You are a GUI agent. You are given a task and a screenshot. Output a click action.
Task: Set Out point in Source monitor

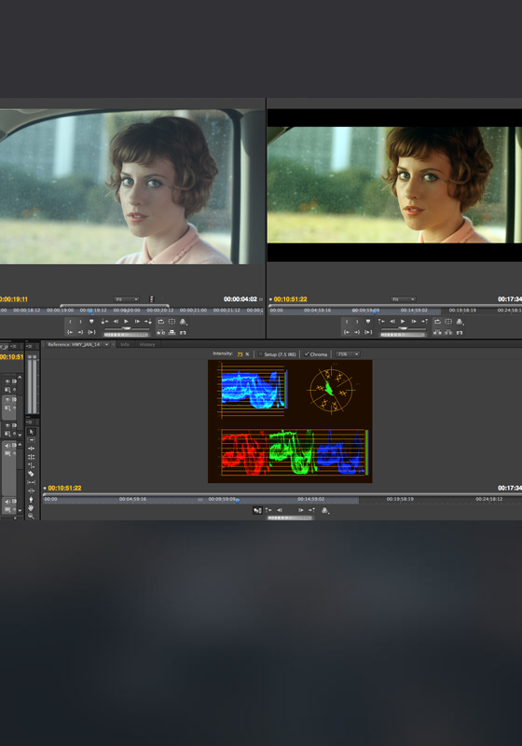80,321
